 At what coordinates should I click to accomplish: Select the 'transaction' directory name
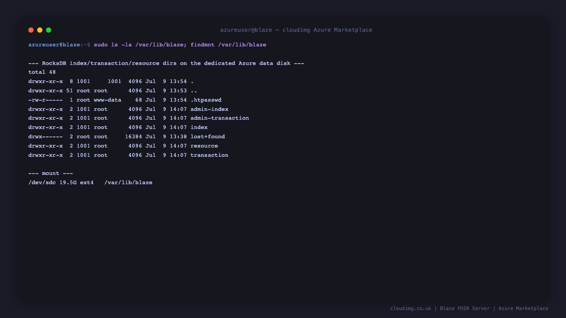coord(210,155)
